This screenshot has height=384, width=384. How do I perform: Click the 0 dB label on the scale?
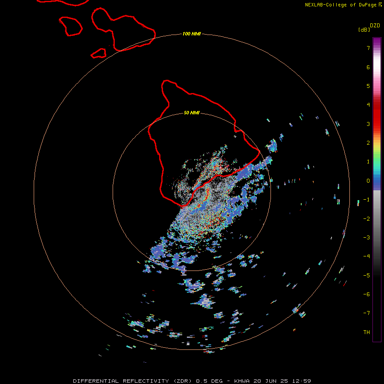[368, 181]
